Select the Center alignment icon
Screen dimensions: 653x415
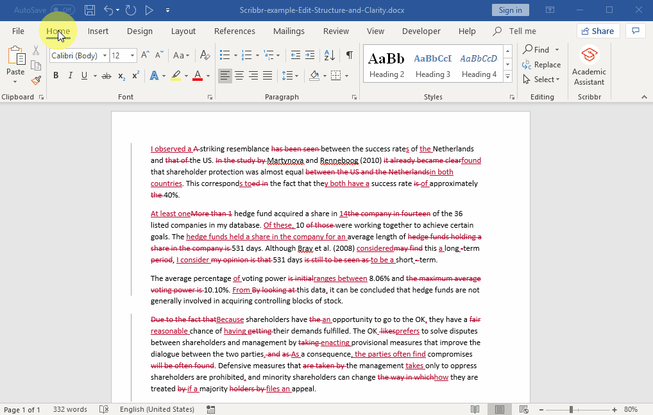[x=239, y=75]
